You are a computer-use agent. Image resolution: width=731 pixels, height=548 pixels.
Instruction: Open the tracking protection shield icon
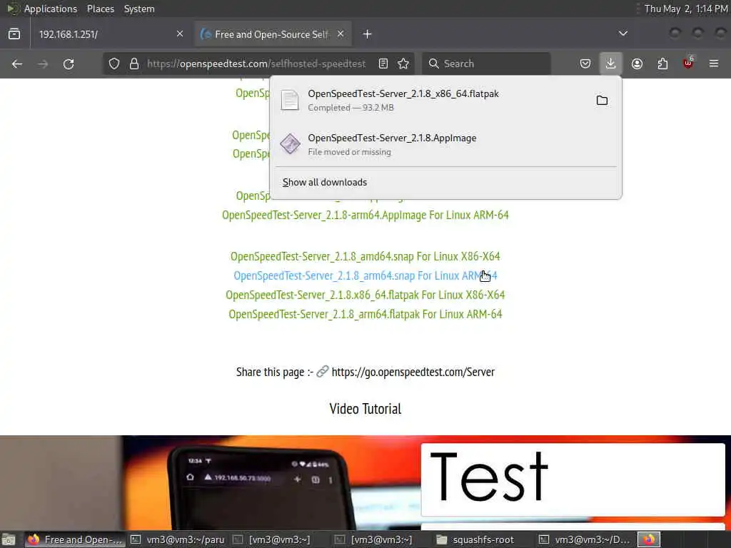point(114,64)
